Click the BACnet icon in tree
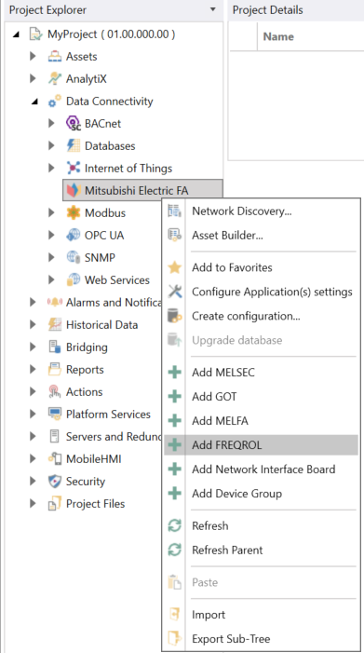The width and height of the screenshot is (364, 653). [74, 124]
